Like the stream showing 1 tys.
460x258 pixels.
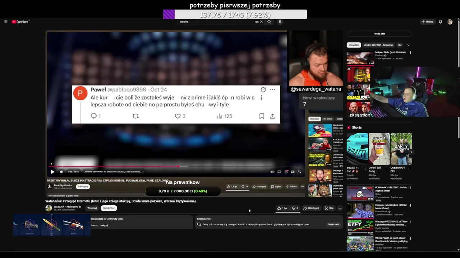pos(282,208)
